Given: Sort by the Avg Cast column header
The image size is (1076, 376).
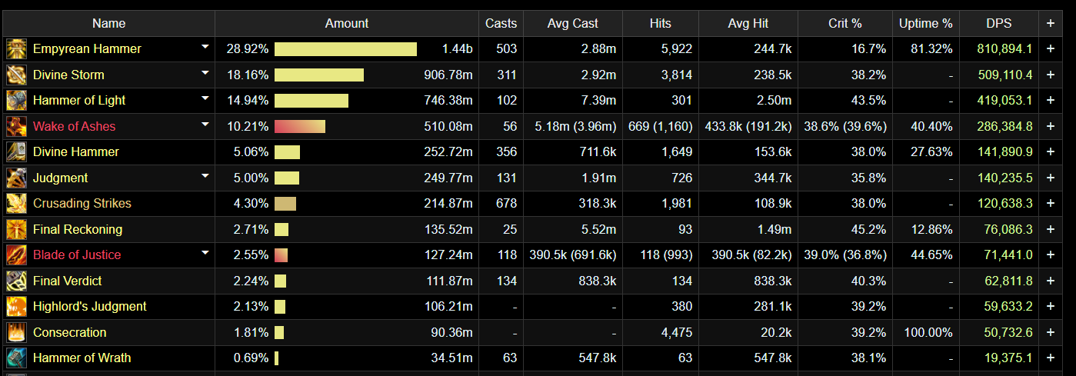Looking at the screenshot, I should click(x=573, y=24).
